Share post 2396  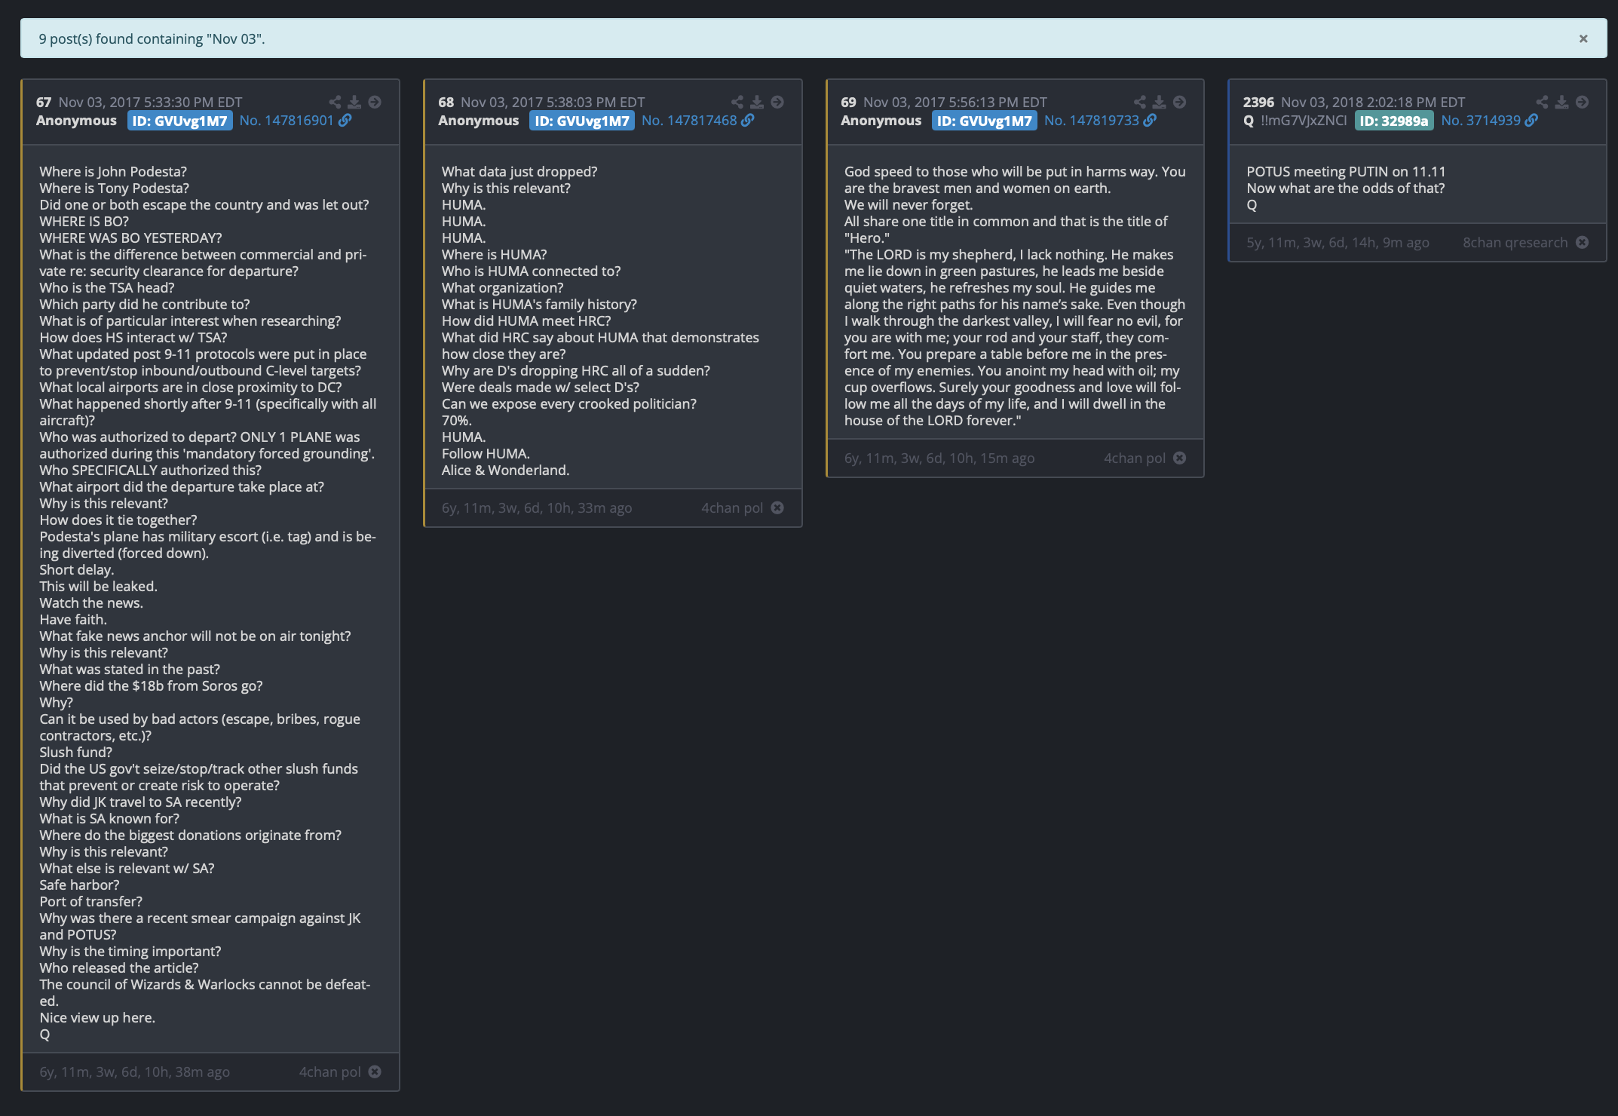pyautogui.click(x=1542, y=102)
